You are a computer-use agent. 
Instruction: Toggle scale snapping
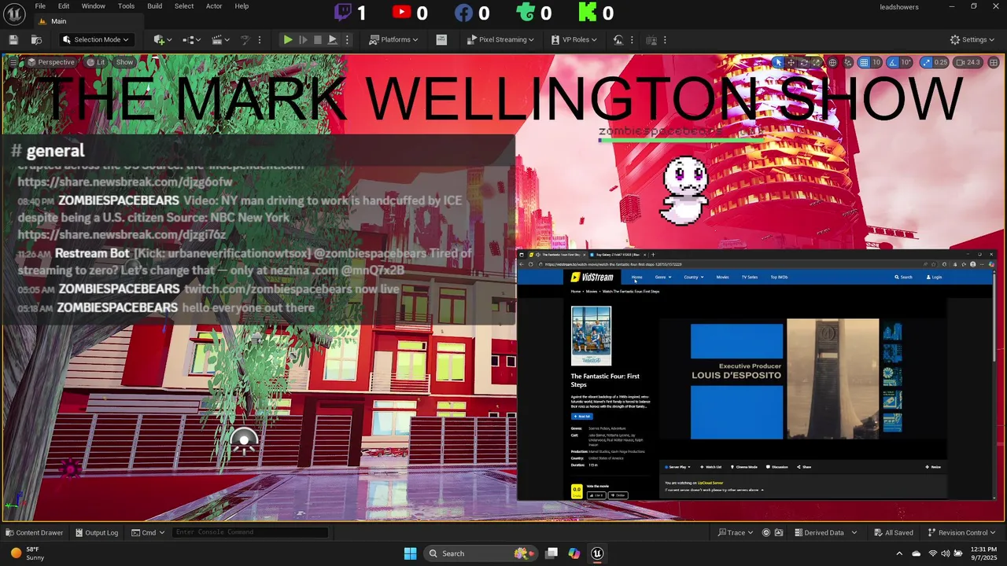pyautogui.click(x=926, y=62)
